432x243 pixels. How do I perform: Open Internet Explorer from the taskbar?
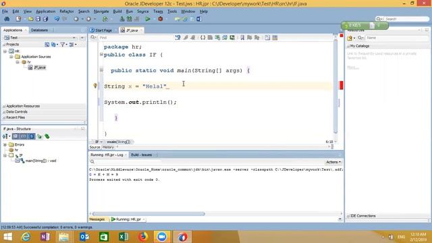[26, 237]
